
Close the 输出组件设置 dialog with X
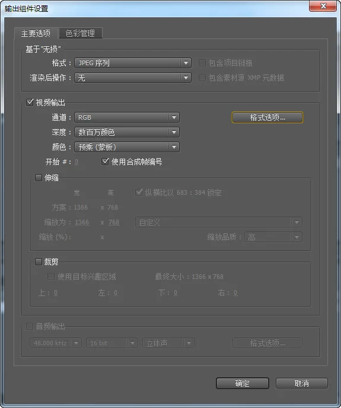click(x=323, y=6)
